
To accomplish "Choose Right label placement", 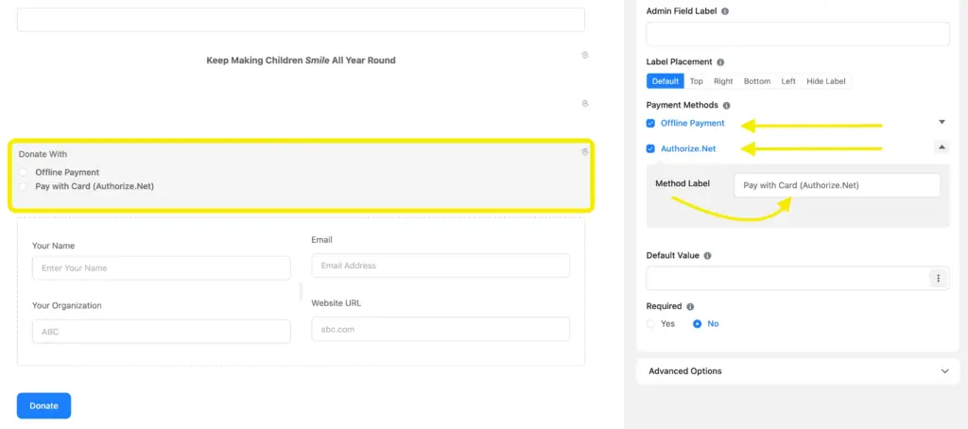I will tap(723, 81).
